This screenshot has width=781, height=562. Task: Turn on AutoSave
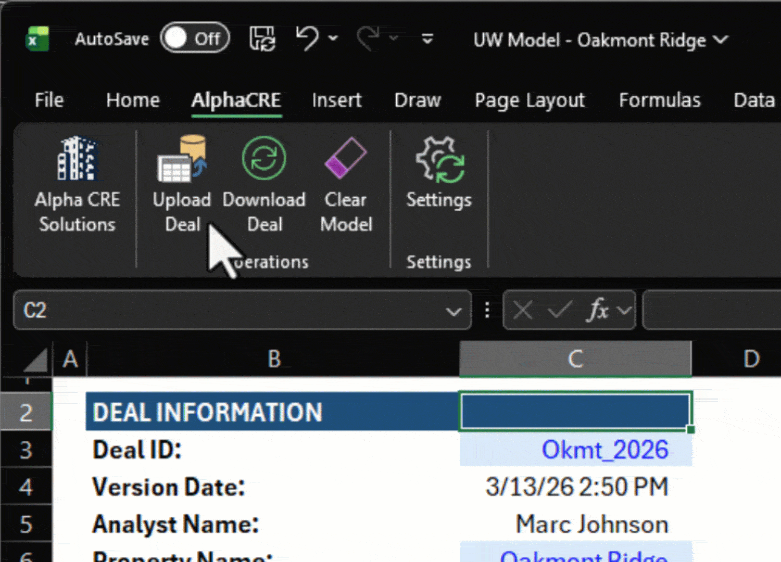(x=195, y=38)
